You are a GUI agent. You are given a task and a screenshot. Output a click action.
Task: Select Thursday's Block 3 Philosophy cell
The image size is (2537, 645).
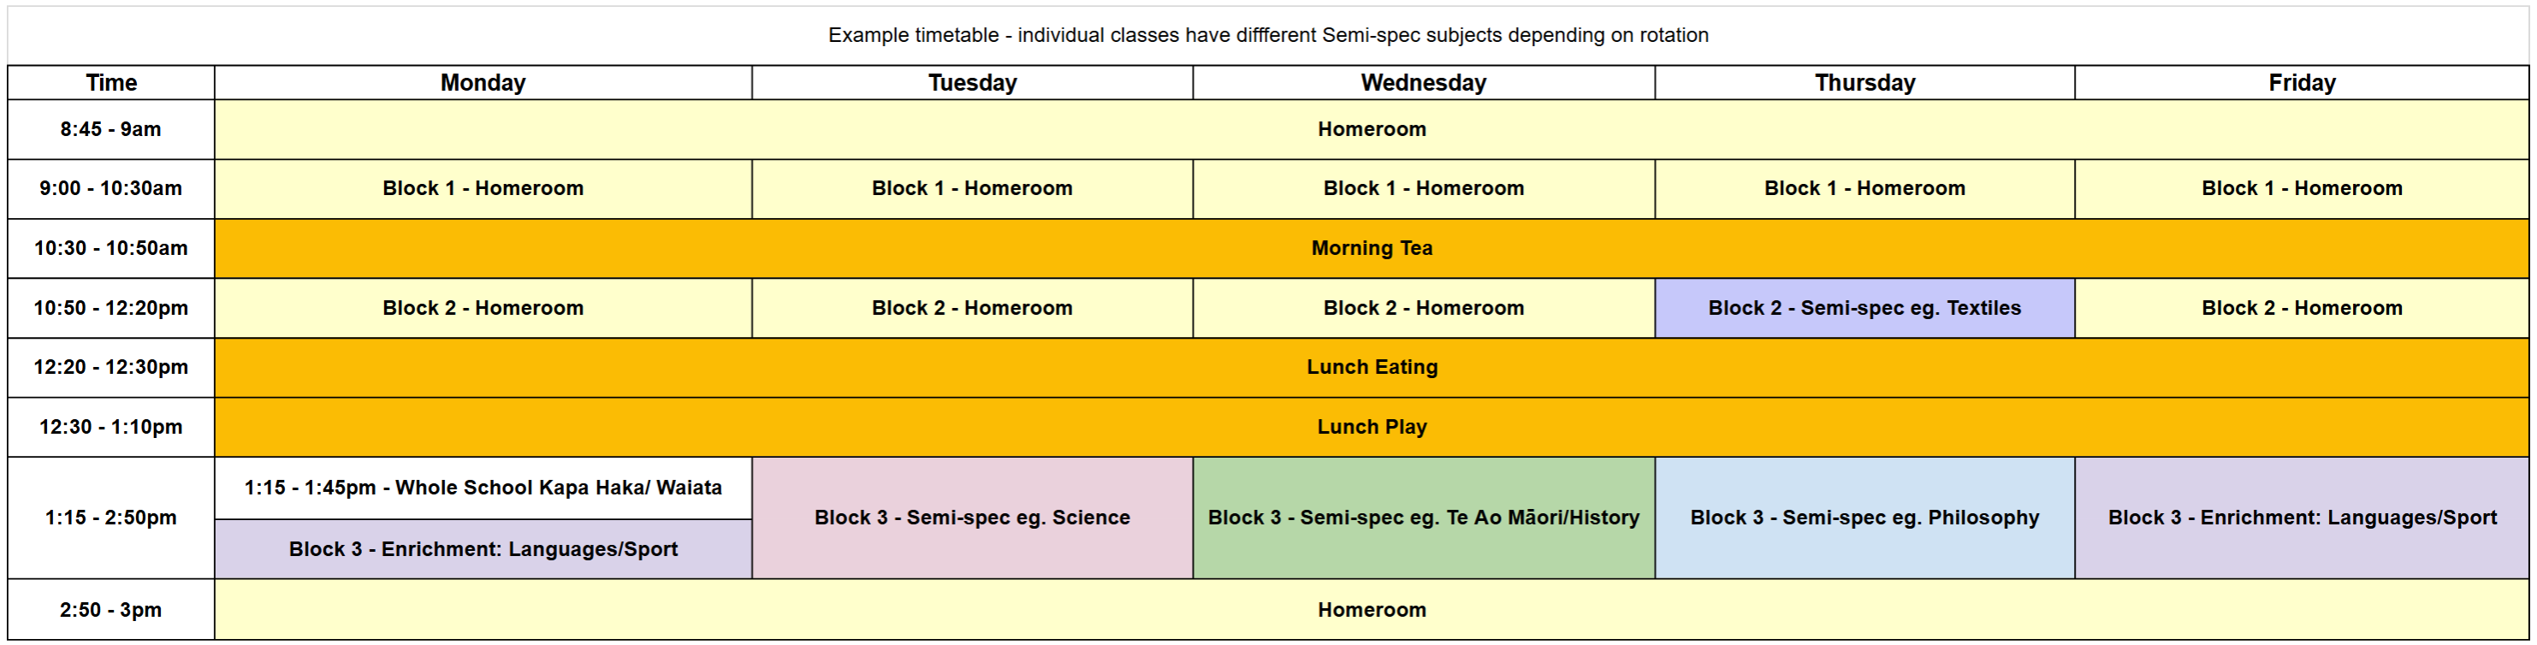tap(1864, 518)
